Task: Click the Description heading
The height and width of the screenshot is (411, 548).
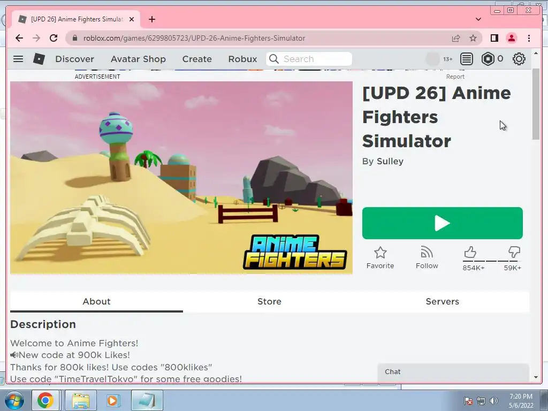Action: tap(43, 324)
